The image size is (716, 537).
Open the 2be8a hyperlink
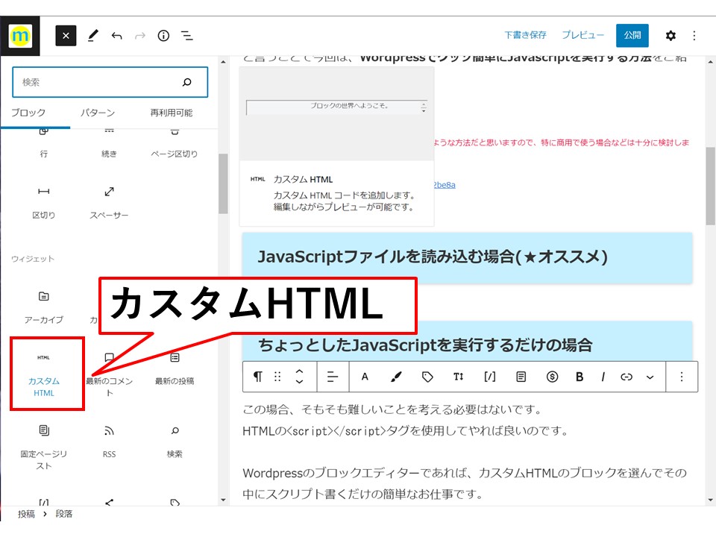tap(445, 185)
